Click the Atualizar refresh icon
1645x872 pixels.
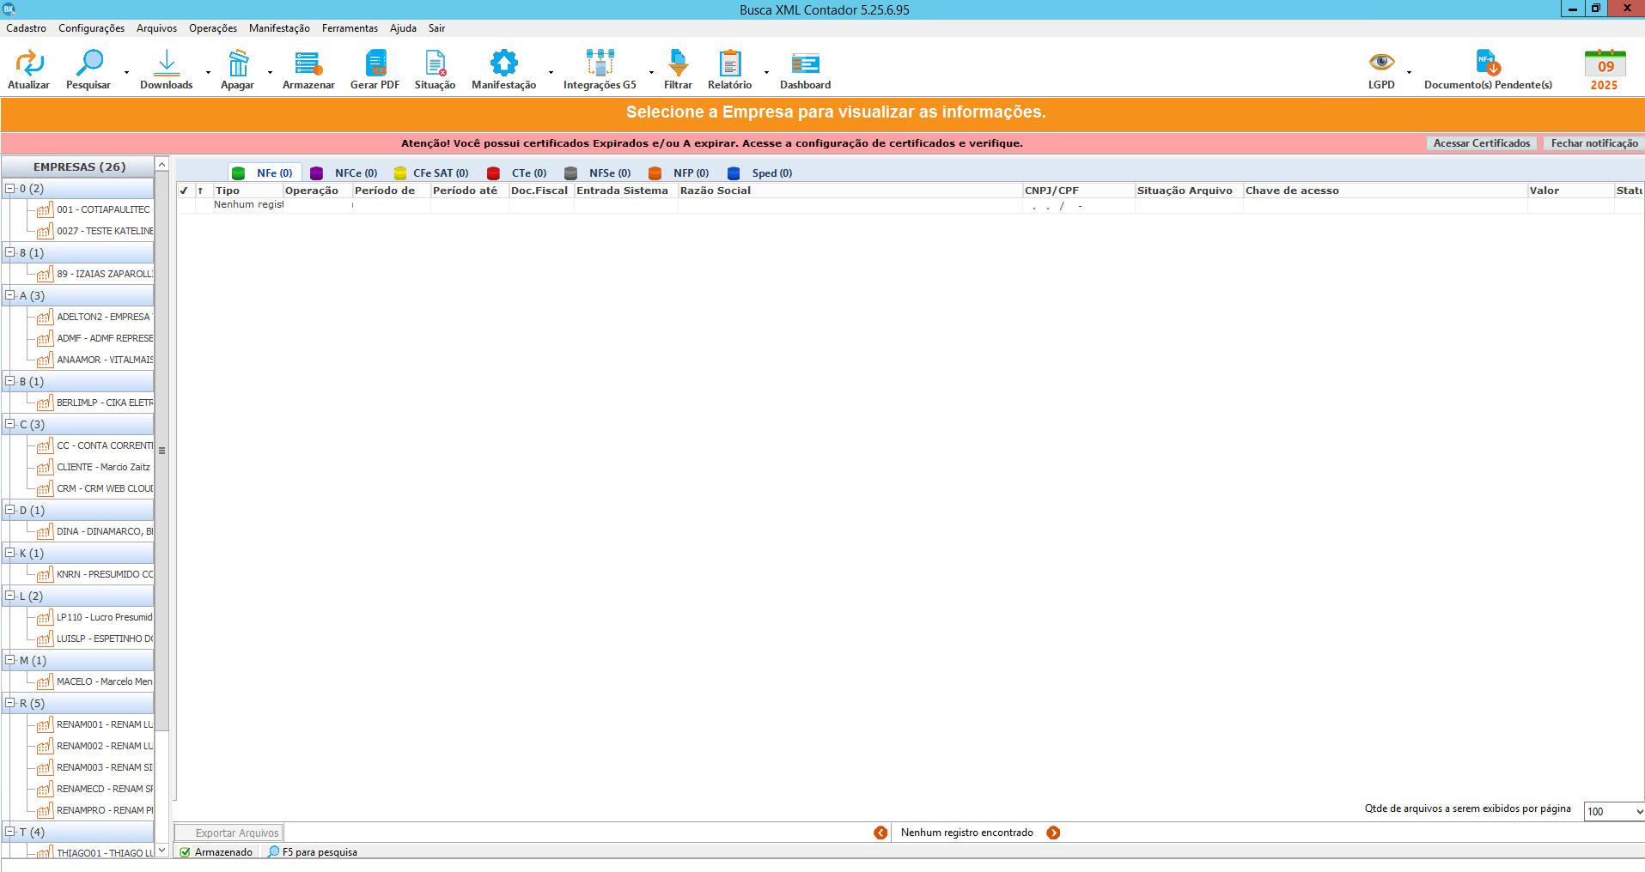29,63
